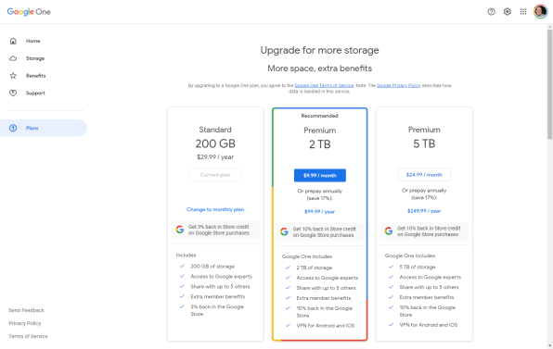Image resolution: width=553 pixels, height=349 pixels.
Task: Click "3% back in the Google Store" feature
Action: click(x=217, y=310)
